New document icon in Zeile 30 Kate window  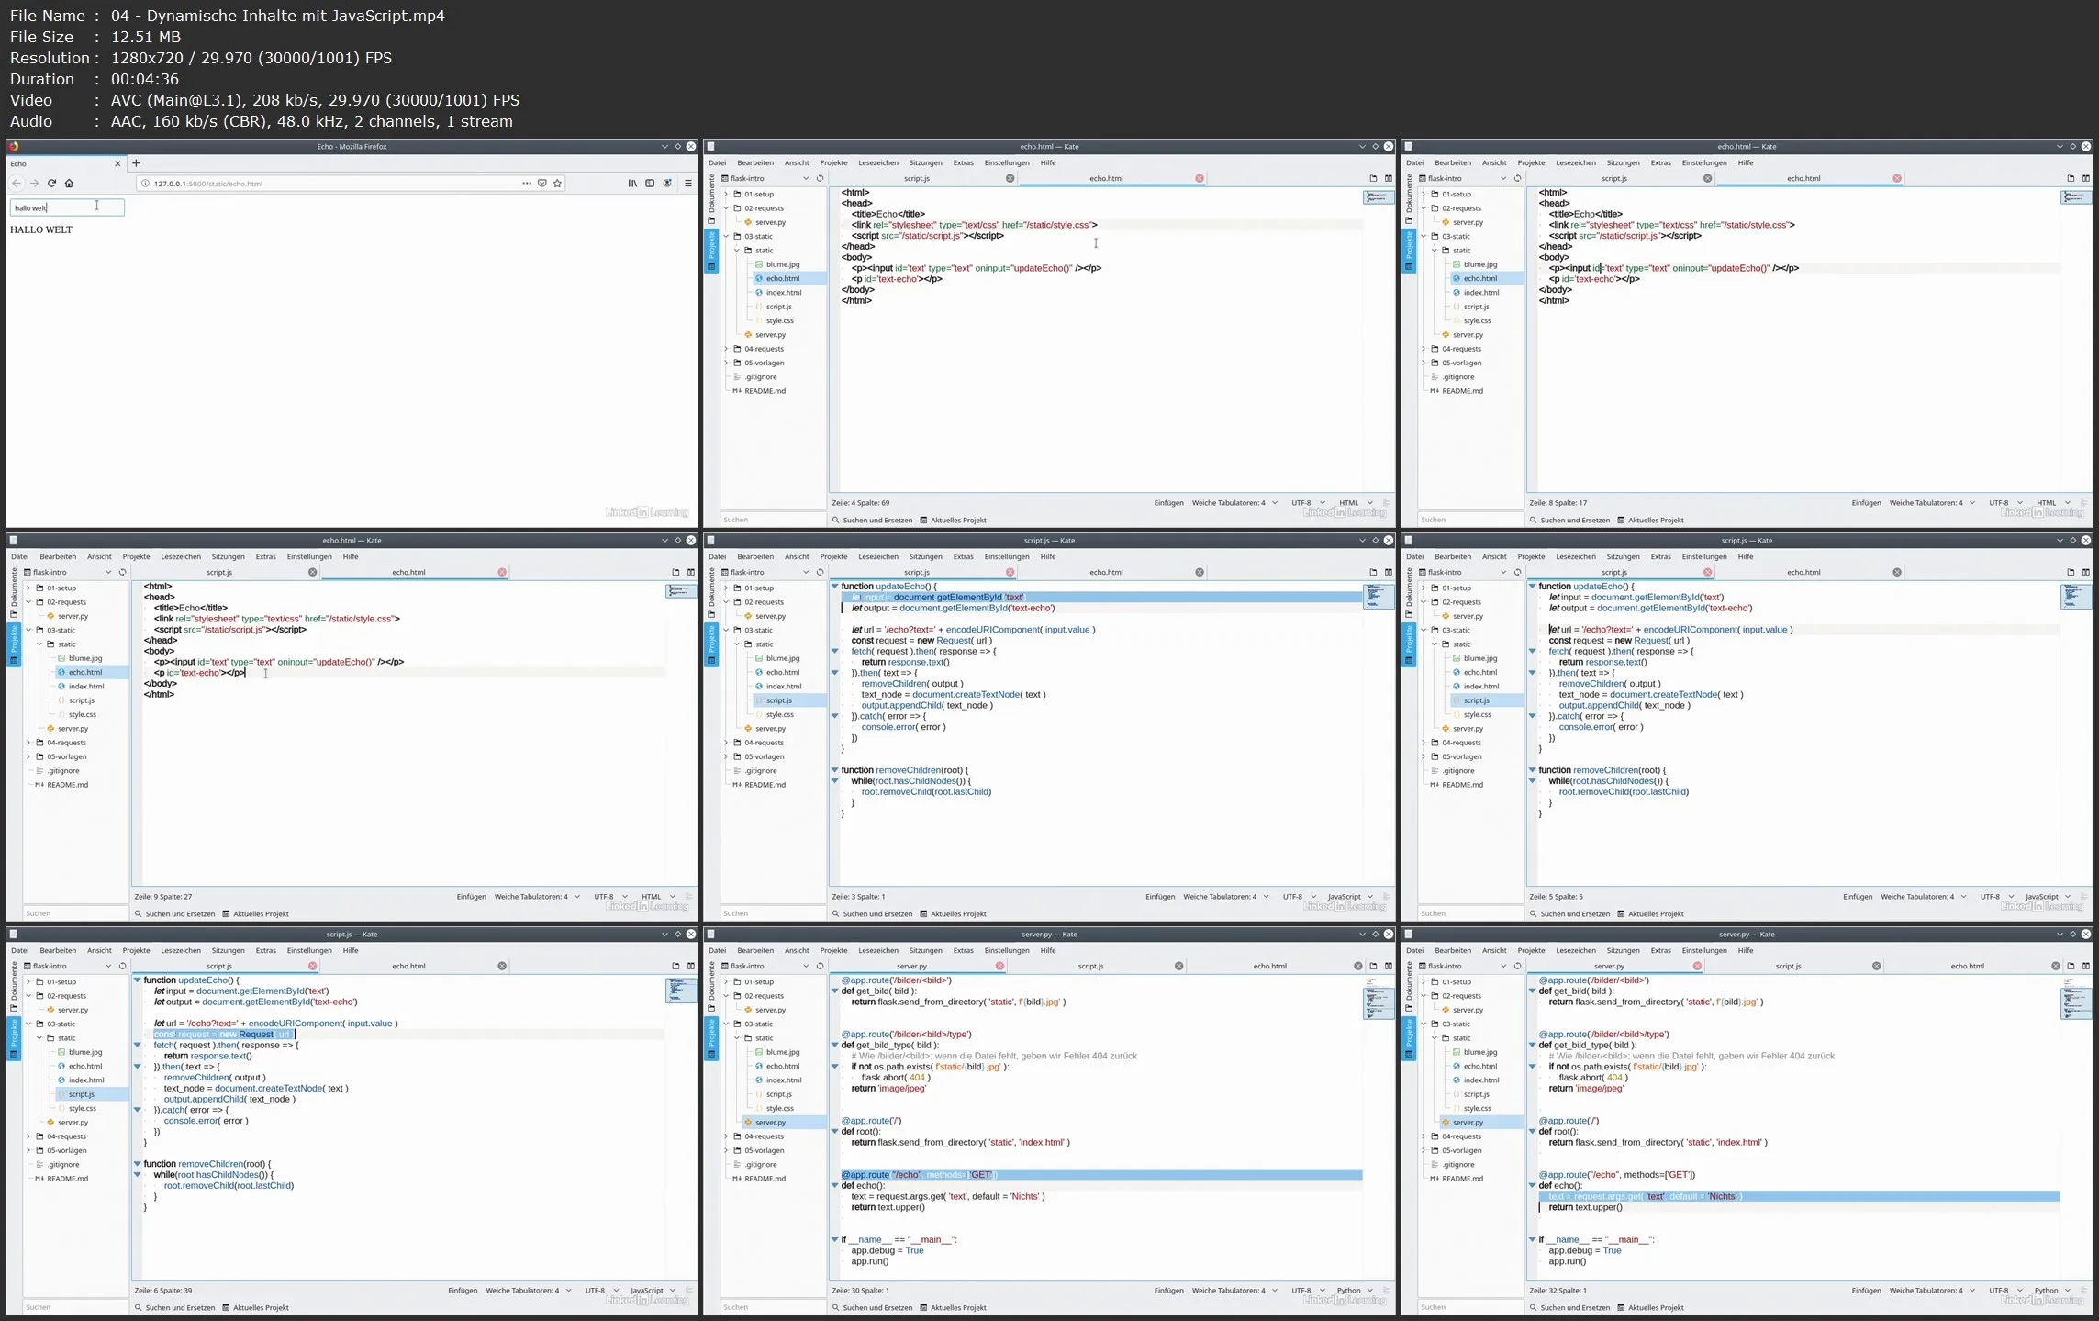pos(1373,966)
